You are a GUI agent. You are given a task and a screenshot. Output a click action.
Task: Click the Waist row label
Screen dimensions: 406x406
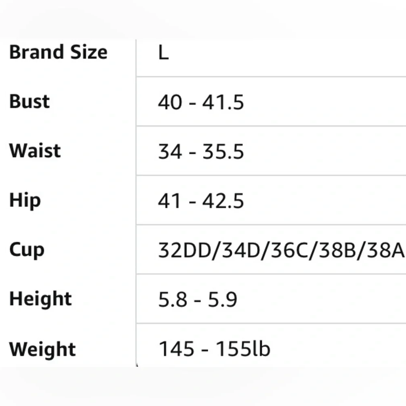coord(35,151)
